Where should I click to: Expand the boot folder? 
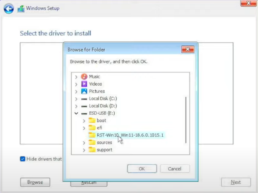(84, 121)
